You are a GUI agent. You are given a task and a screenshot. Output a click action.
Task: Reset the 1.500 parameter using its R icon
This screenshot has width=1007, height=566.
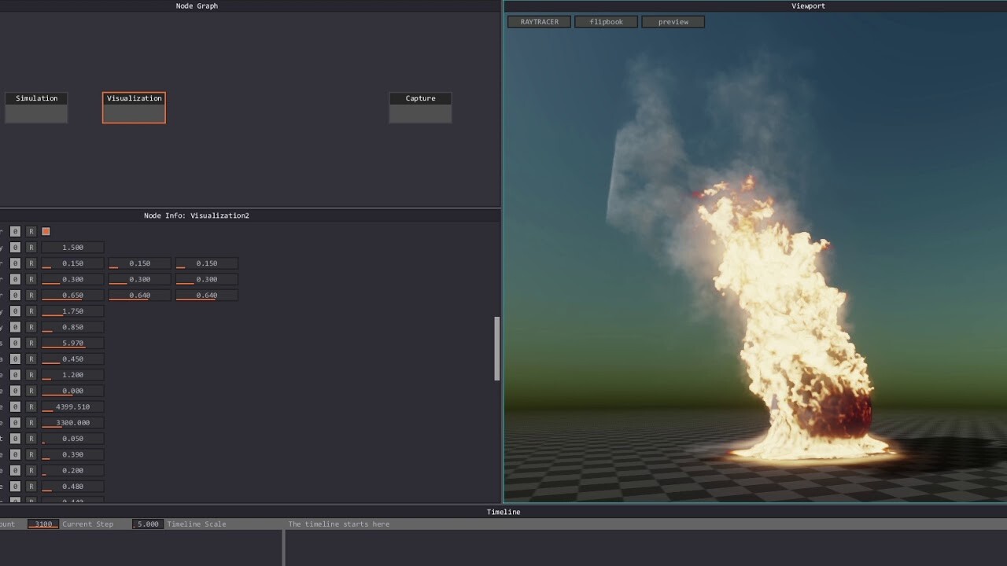coord(31,247)
